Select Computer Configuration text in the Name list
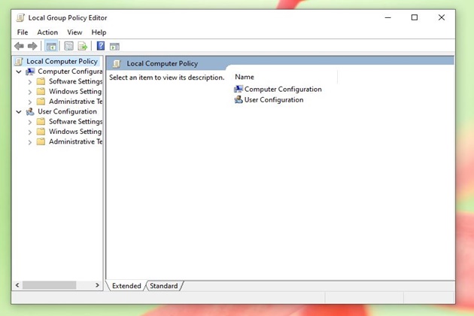The image size is (474, 316). coord(283,90)
